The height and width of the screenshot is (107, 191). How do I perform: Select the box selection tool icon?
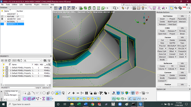coord(24,93)
